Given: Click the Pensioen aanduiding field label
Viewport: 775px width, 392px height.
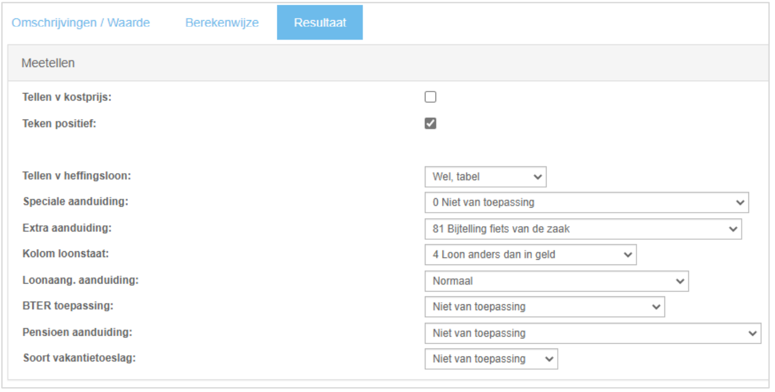Looking at the screenshot, I should tap(78, 332).
